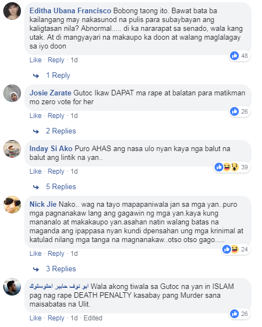This screenshot has height=327, width=262.
Task: Like Editha Ubana Francisco's comment
Action: pos(35,60)
